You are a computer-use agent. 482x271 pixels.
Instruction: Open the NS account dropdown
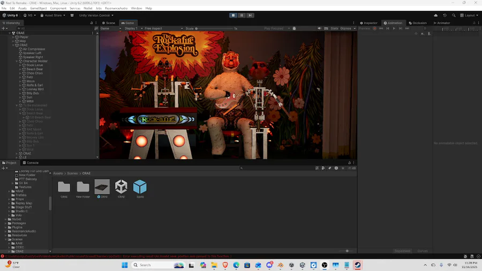pyautogui.click(x=29, y=16)
